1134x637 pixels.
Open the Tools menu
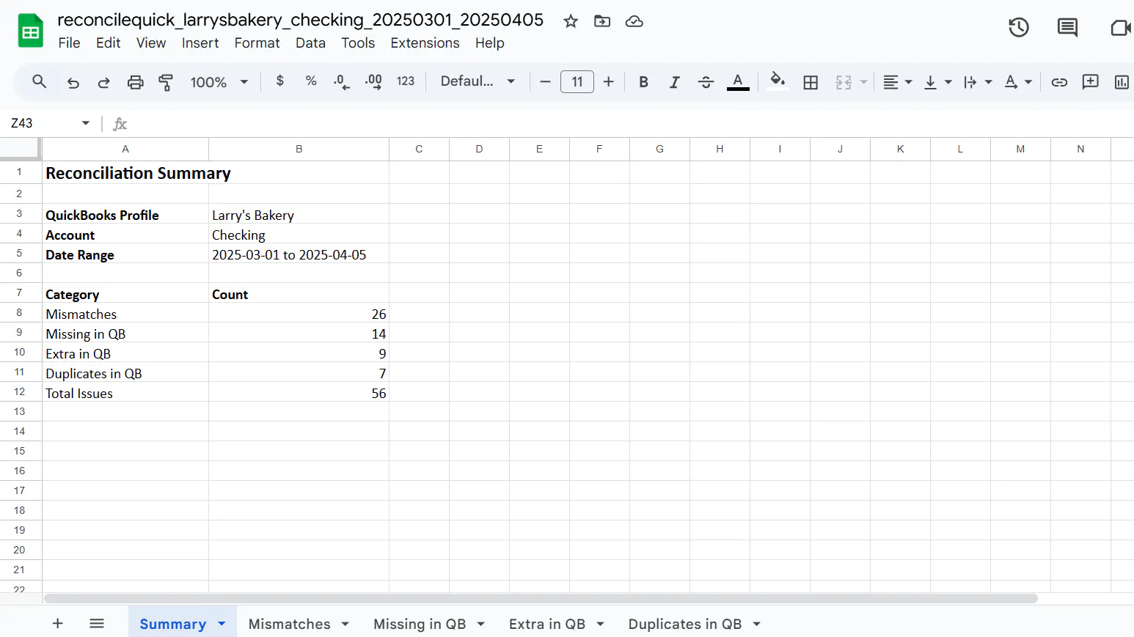tap(358, 43)
